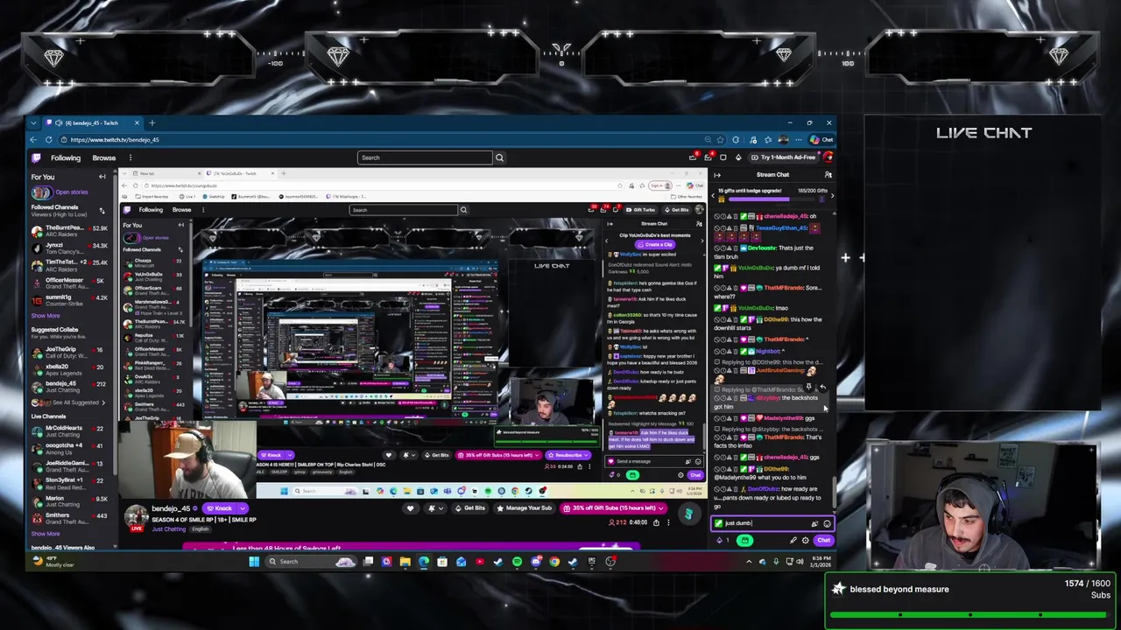Open the taskbar clock and date
Viewport: 1121px width, 630px height.
pyautogui.click(x=821, y=562)
